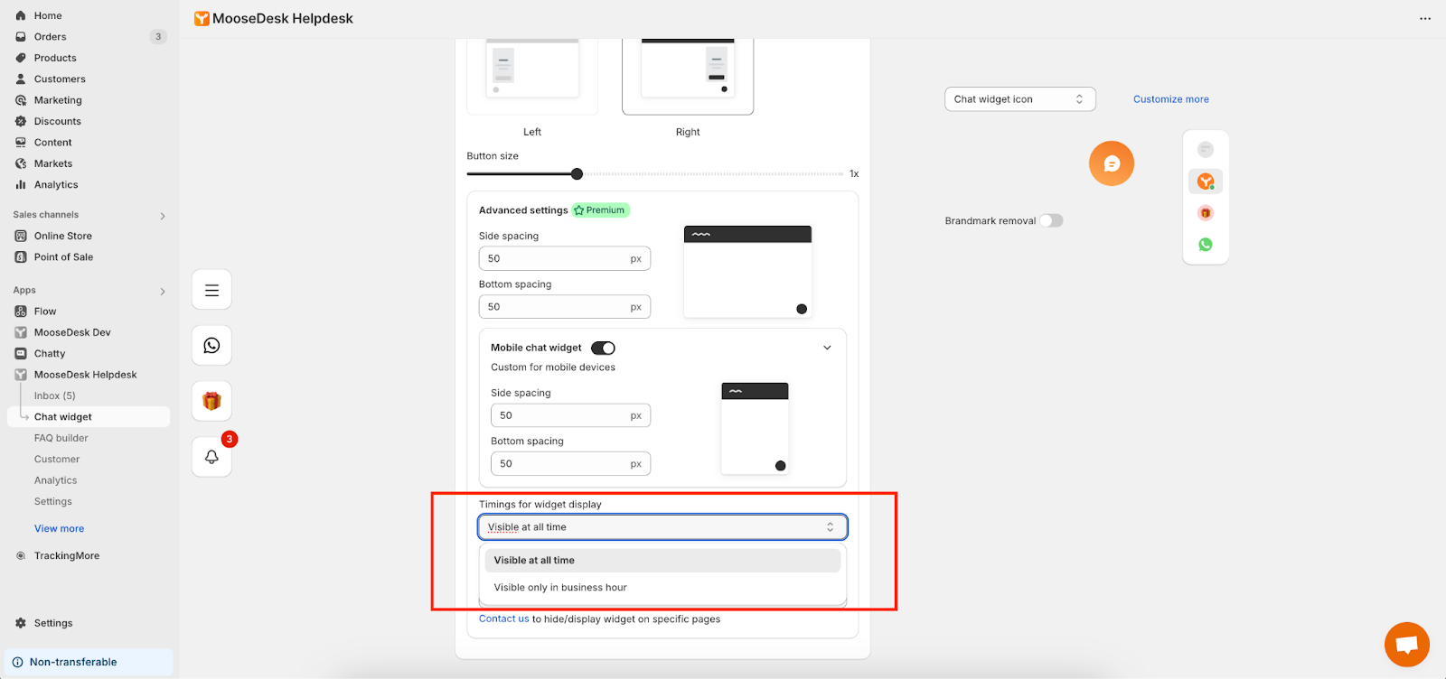Click the gift box floating button
This screenshot has width=1446, height=679.
pos(211,401)
